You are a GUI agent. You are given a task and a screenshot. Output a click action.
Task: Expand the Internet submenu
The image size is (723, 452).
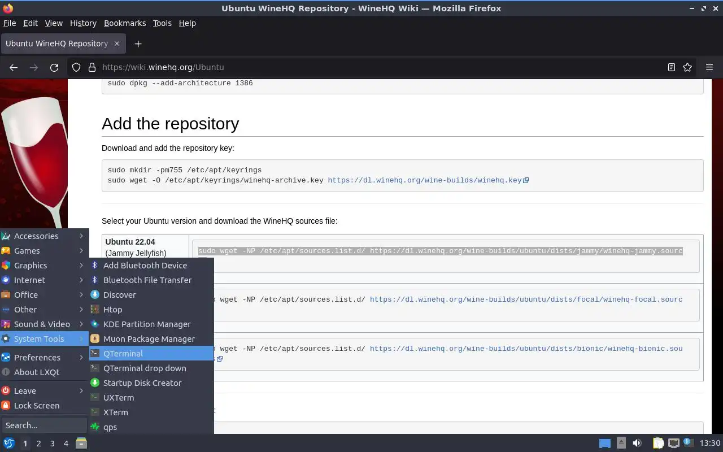point(44,280)
